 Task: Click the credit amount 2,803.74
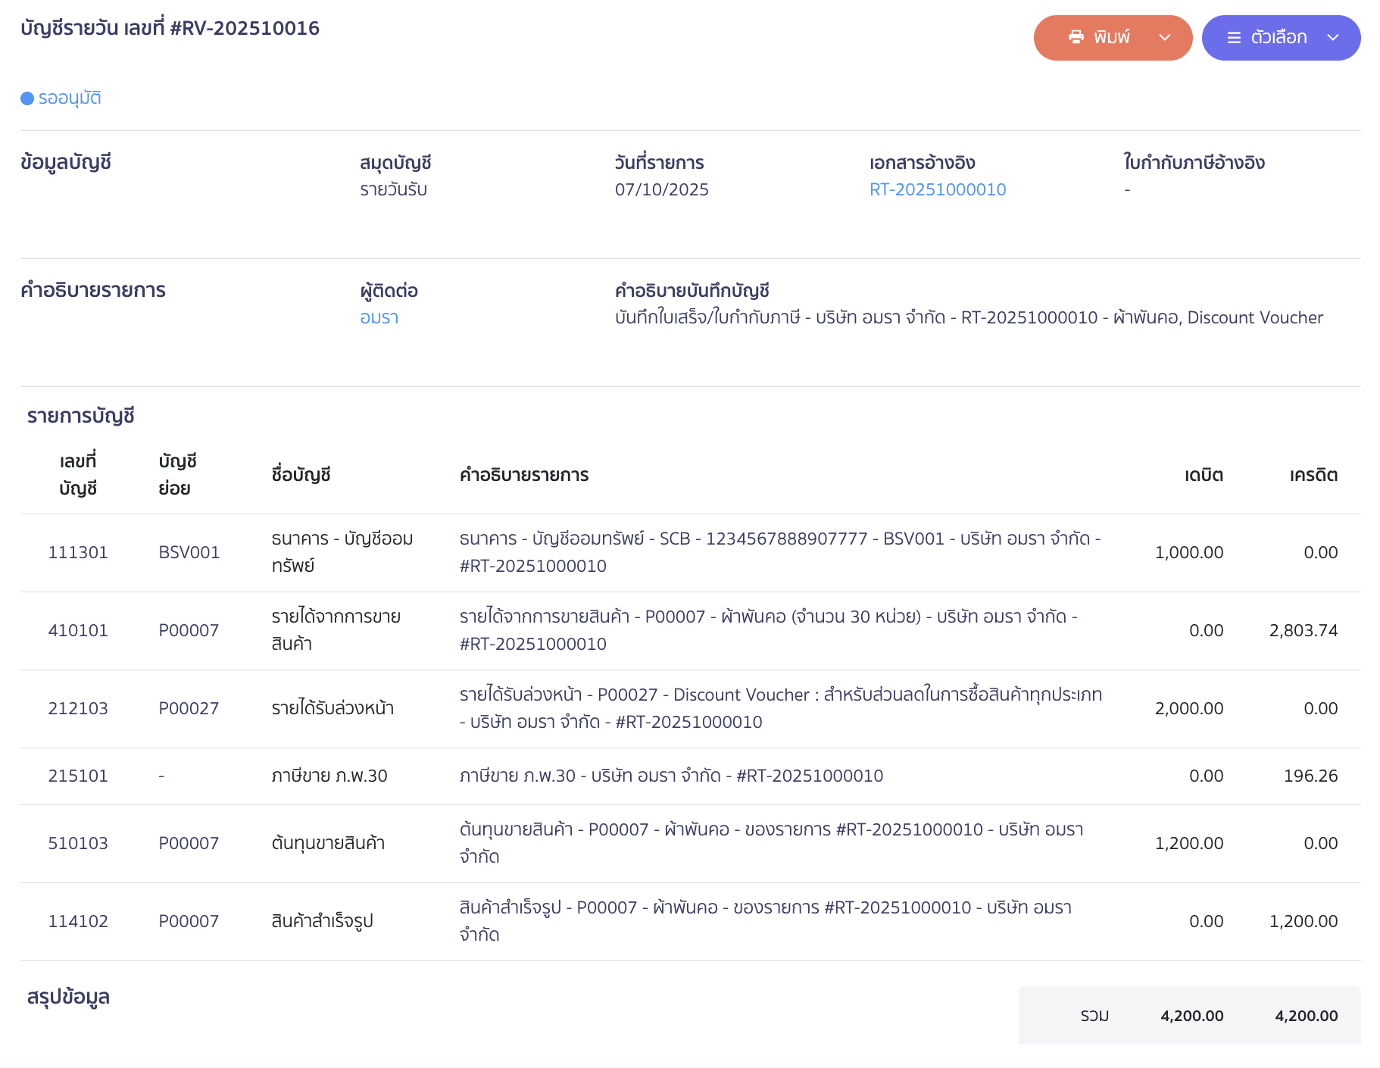click(1304, 629)
